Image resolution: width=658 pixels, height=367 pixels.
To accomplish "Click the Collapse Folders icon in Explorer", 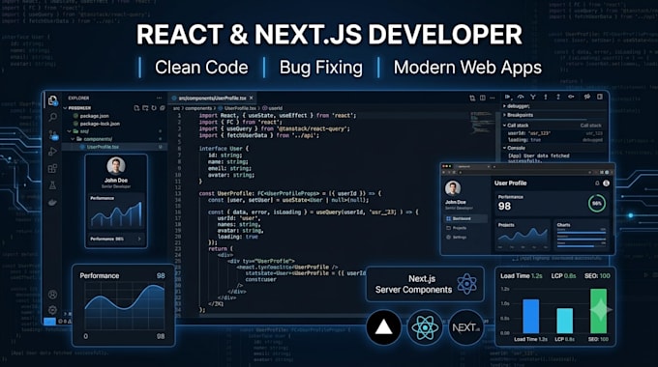I will (163, 108).
